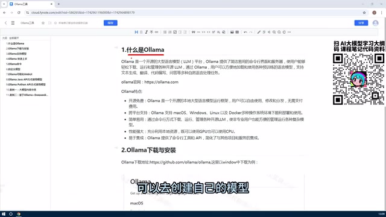The image size is (386, 217).
Task: Open the https://ollama.com link
Action: (x=161, y=82)
